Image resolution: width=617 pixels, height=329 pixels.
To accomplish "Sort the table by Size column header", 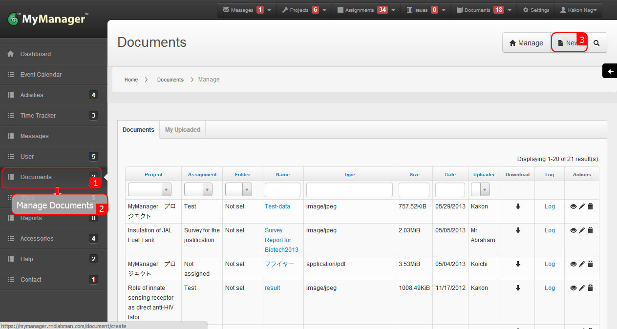I will click(414, 174).
